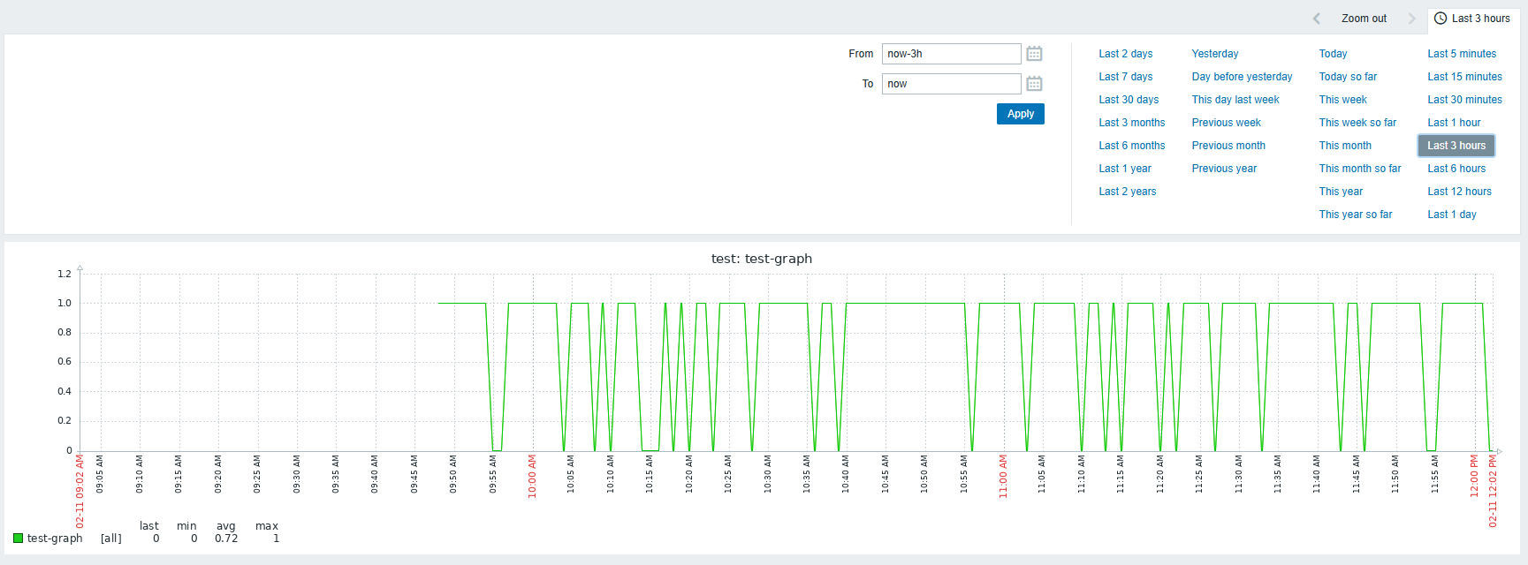1528x565 pixels.
Task: Open the From date calendar picker
Action: [1034, 54]
